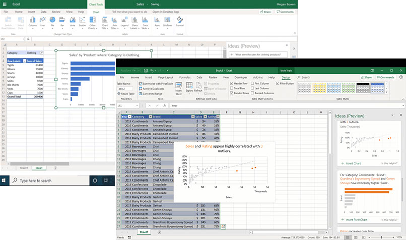
Task: Open the Name Box dropdown showing A1
Action: [x=137, y=106]
